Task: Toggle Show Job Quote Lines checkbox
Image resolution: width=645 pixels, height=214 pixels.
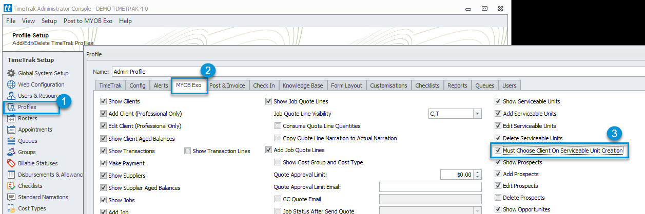Action: (x=268, y=101)
